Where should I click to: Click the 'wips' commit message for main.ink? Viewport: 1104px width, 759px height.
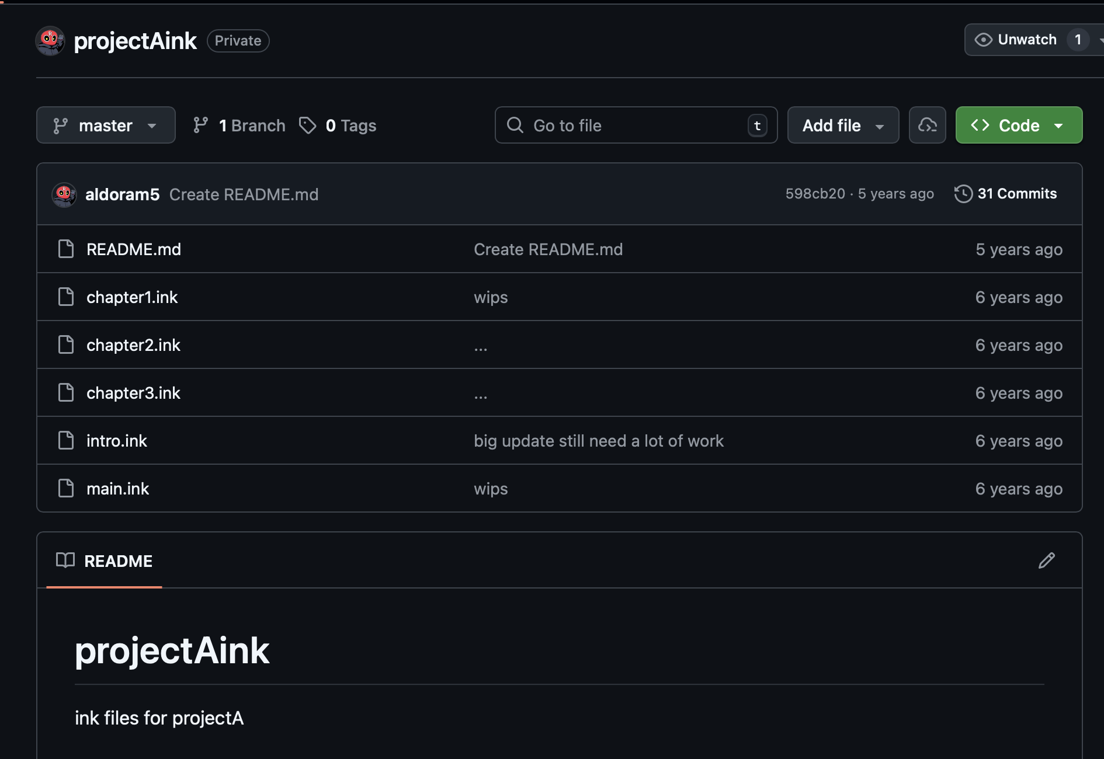click(x=491, y=489)
